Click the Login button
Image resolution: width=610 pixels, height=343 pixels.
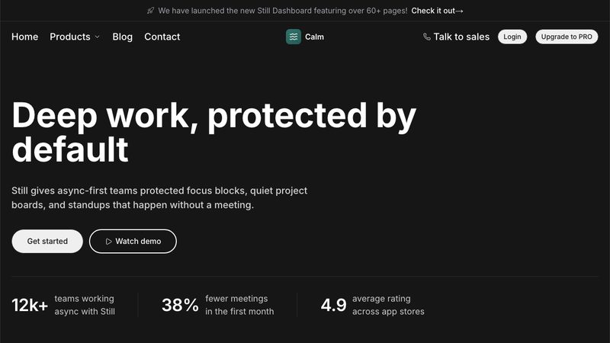coord(512,37)
